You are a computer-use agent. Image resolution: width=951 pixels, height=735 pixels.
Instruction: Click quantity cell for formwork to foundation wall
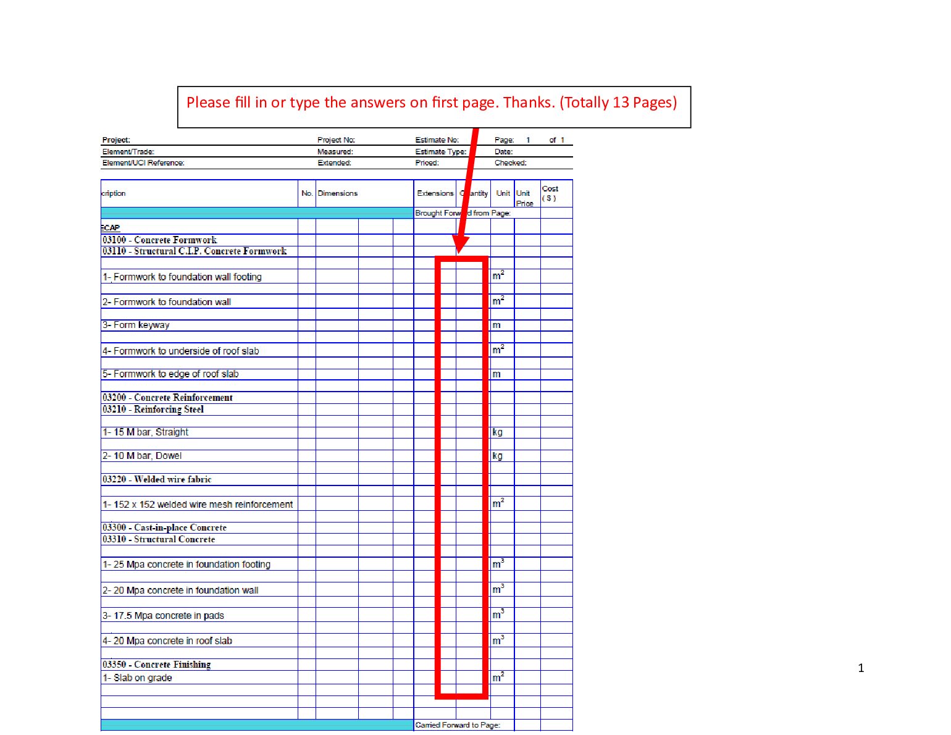tap(473, 301)
